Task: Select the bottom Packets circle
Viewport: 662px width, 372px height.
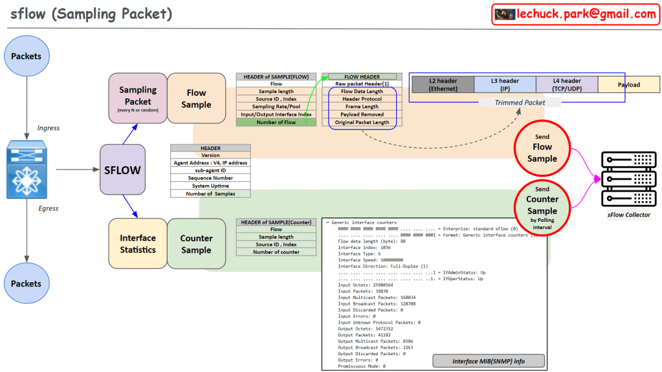Action: 27,283
